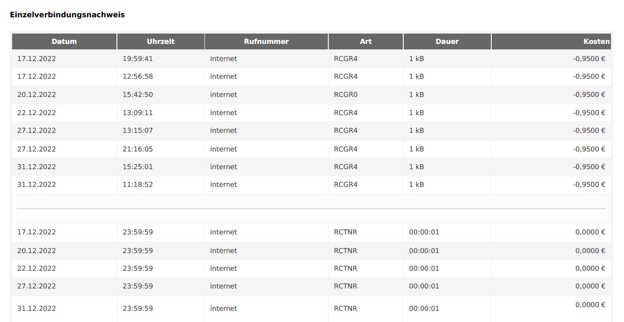Click the time cell 12:56:58

pos(138,76)
